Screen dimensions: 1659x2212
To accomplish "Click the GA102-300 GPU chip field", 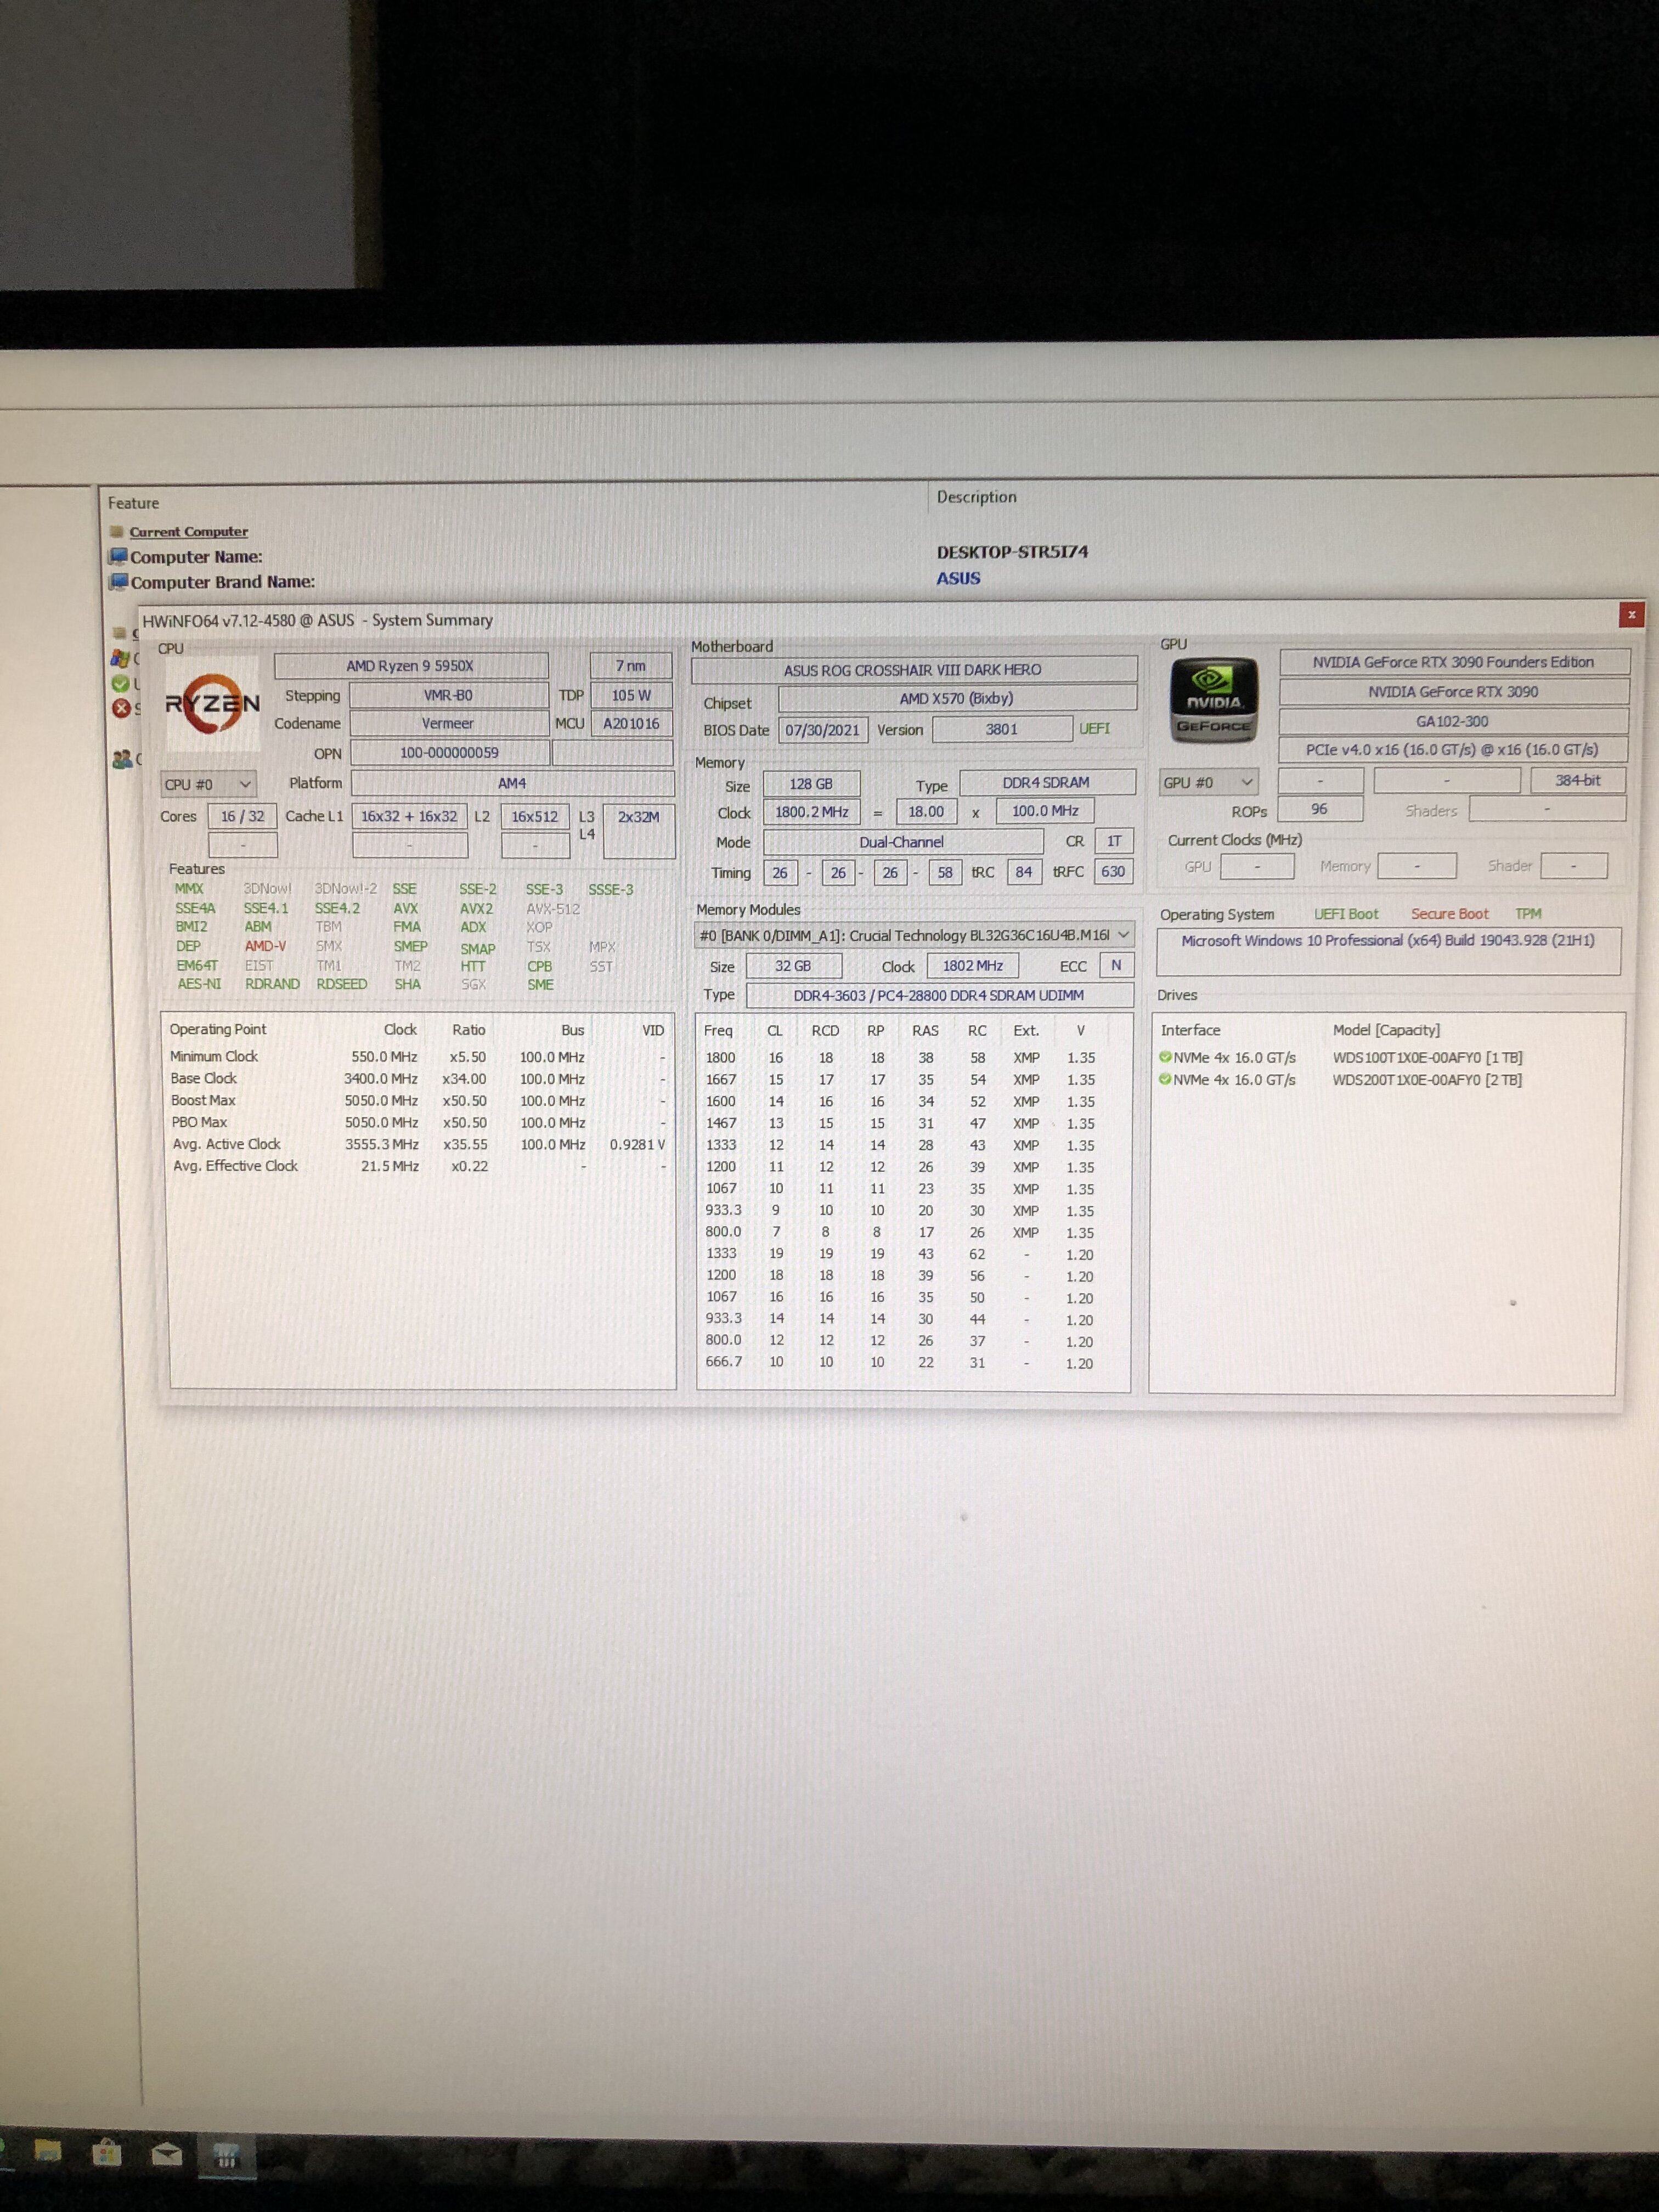I will click(x=1453, y=721).
